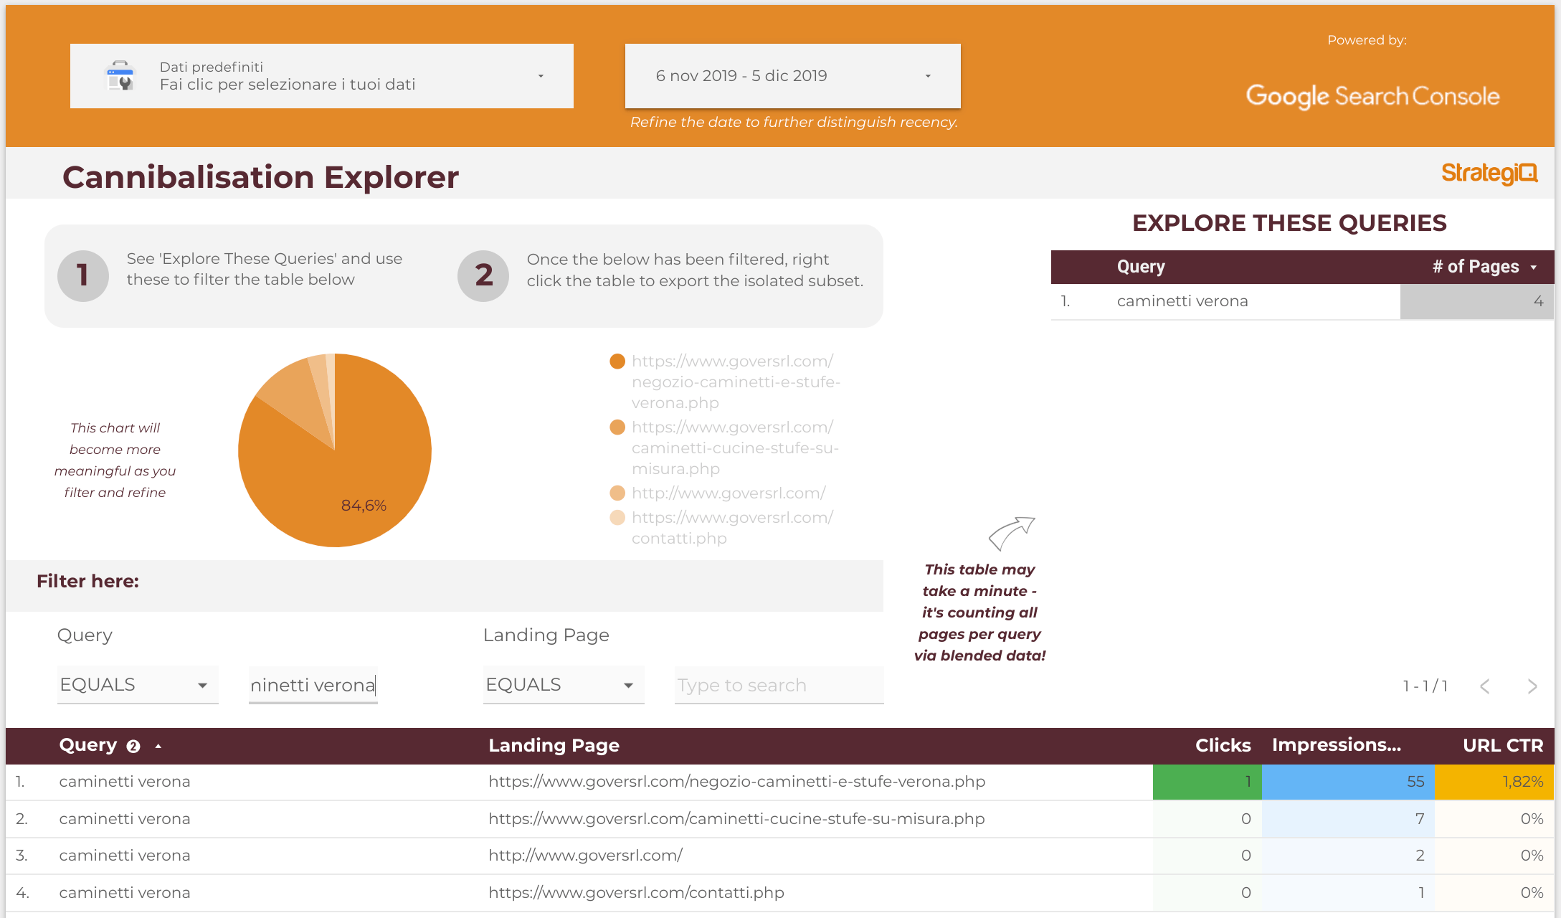Select 'caminetti verona' in Explore These Queries table
This screenshot has height=918, width=1561.
coord(1182,301)
